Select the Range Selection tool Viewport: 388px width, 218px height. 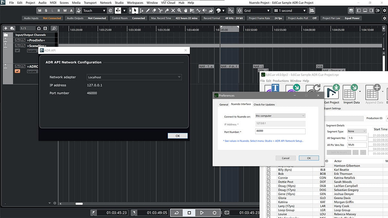141,11
